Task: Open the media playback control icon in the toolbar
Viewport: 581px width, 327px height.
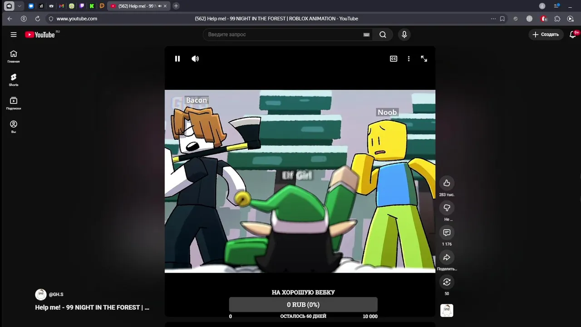Action: [571, 19]
